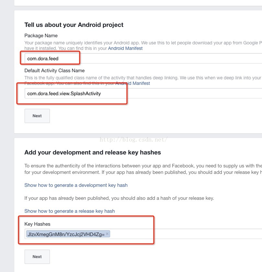
Task: Click the Key Hashes label
Action: tap(37, 224)
